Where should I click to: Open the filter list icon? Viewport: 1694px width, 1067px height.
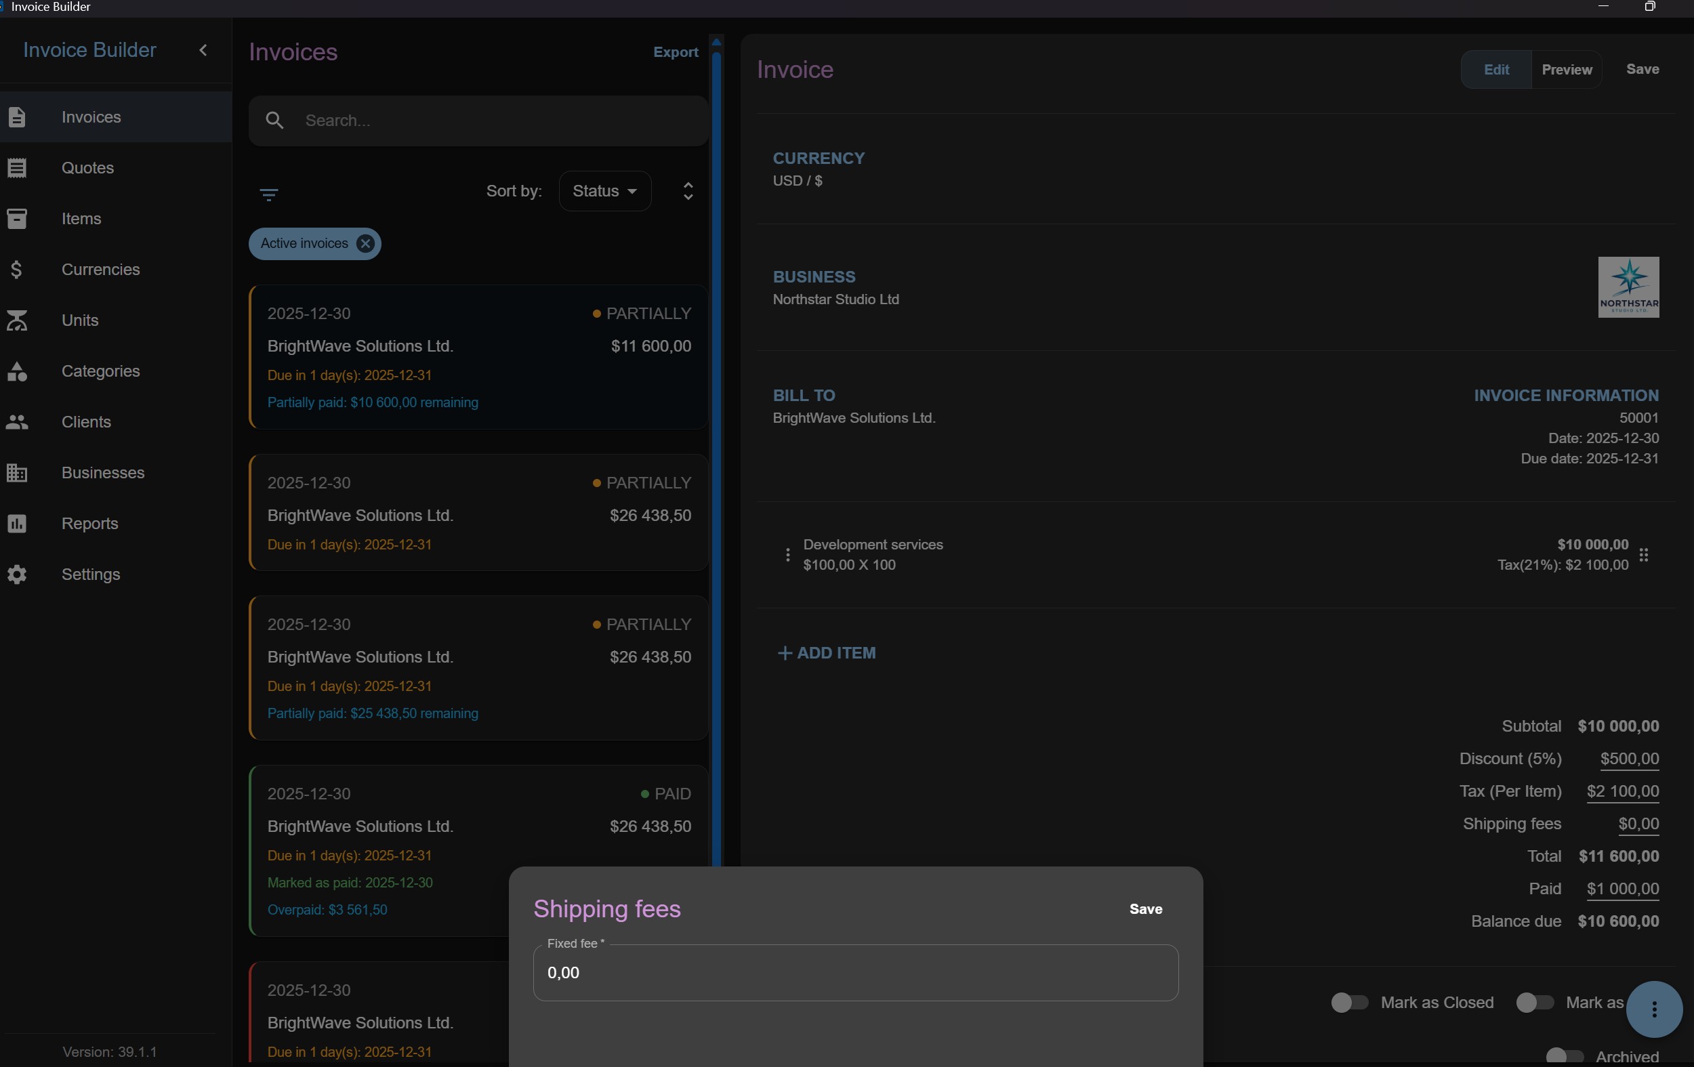click(269, 194)
